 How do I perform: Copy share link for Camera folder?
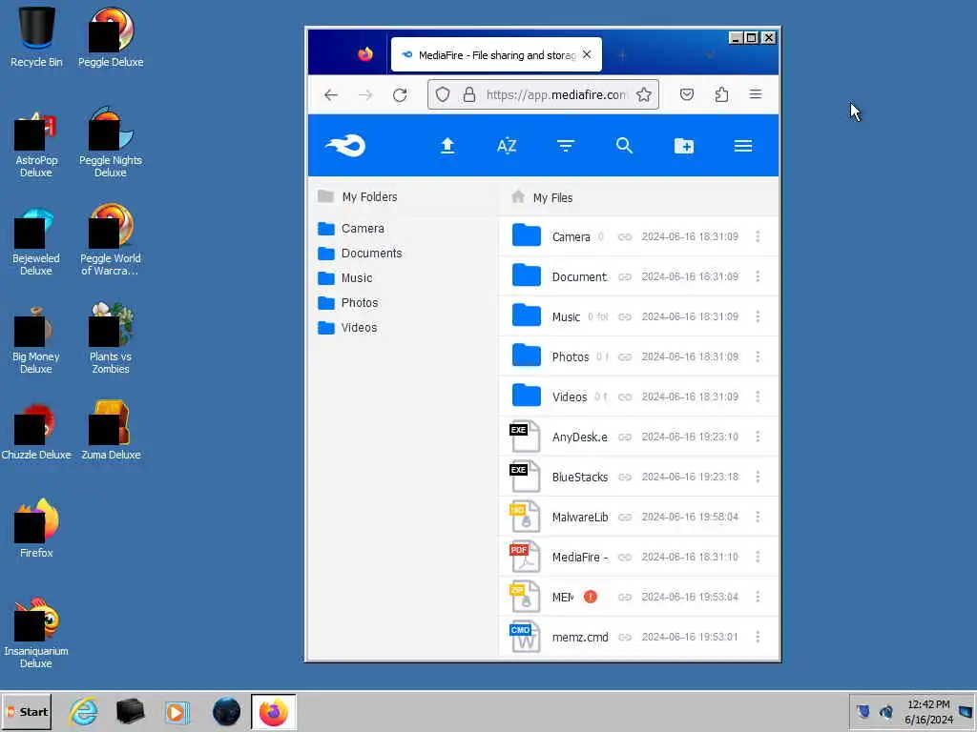click(x=624, y=237)
